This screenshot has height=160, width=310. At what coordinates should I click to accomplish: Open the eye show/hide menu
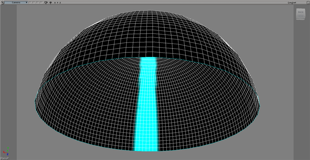50,3
